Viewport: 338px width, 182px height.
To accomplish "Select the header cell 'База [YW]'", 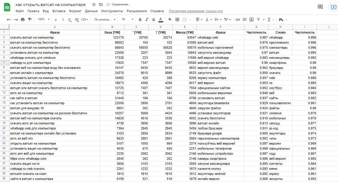I will pos(112,32).
